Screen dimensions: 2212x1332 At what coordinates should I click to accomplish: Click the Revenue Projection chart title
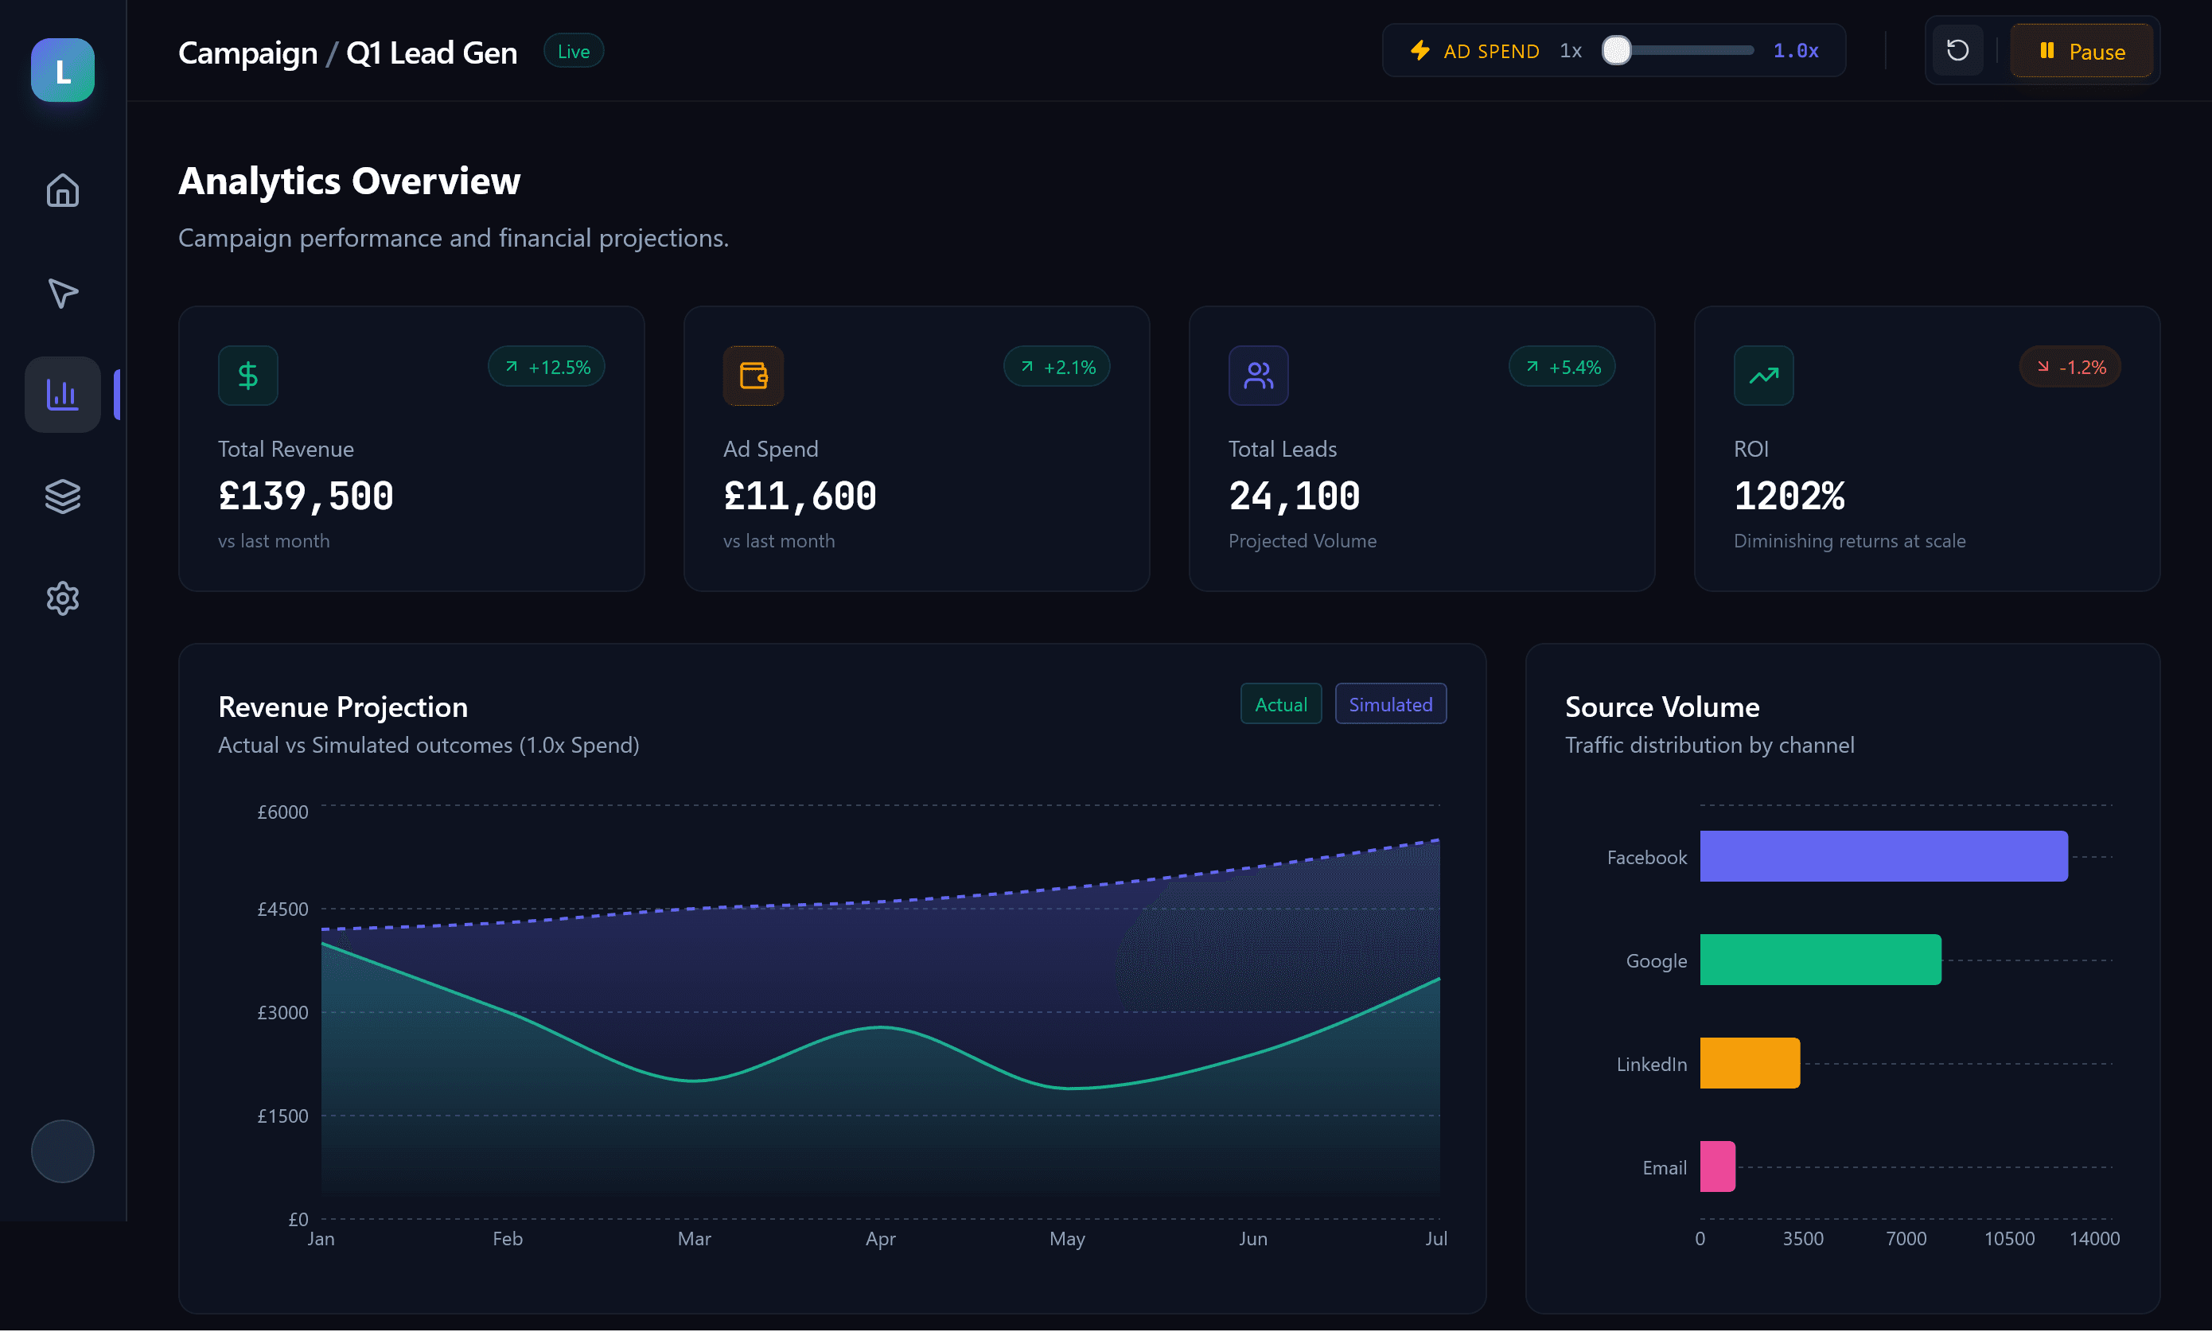pos(343,707)
